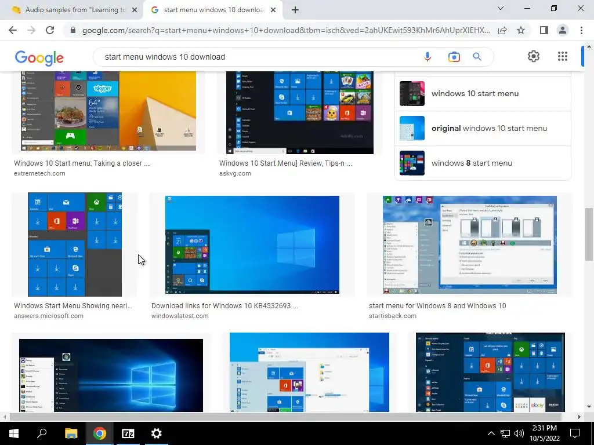594x445 pixels.
Task: Click 'Windows Start Menu Showing nearl...' title
Action: coord(73,306)
